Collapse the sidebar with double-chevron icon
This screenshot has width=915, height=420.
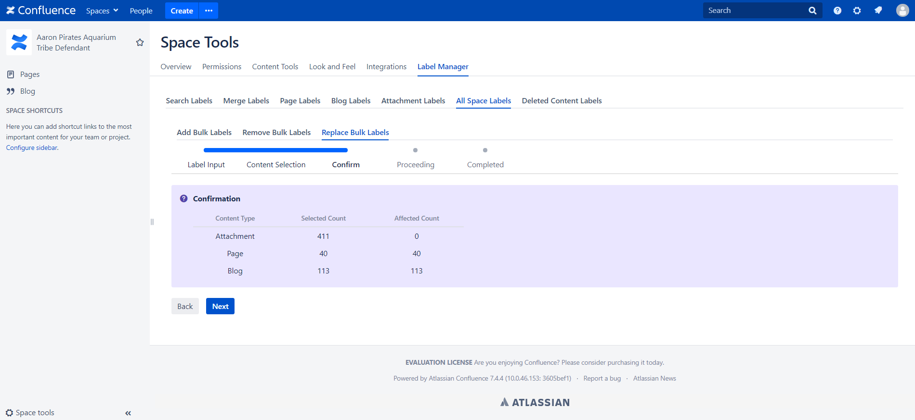[x=128, y=413]
